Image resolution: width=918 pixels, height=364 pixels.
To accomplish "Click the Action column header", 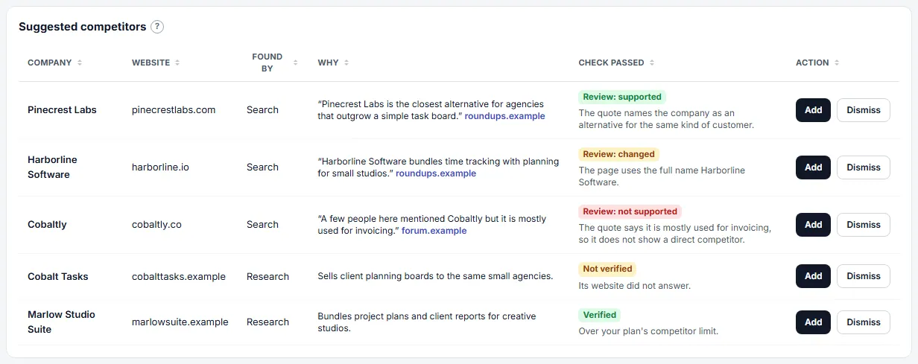I will click(x=812, y=63).
